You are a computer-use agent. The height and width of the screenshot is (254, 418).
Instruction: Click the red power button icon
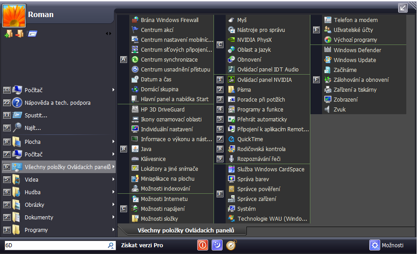tap(202, 245)
